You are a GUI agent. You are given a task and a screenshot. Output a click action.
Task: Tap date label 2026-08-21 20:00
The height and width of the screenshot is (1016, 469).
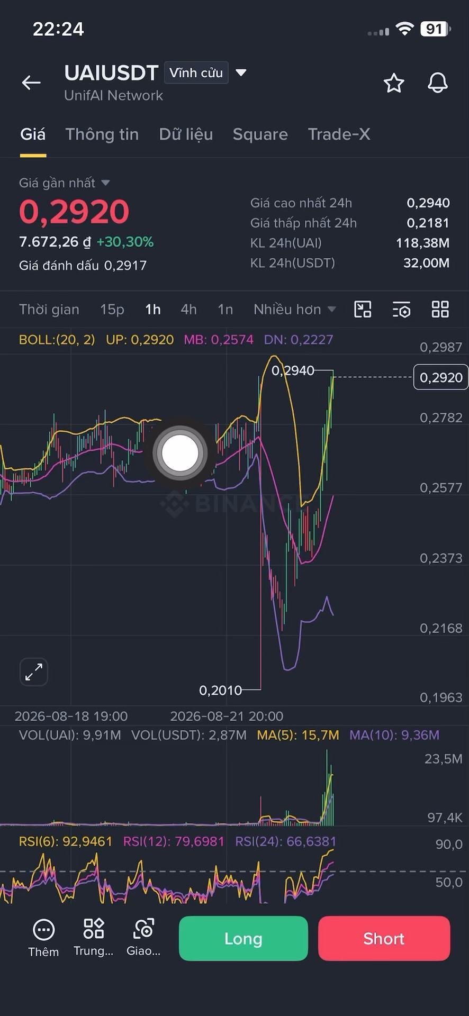[x=227, y=716]
